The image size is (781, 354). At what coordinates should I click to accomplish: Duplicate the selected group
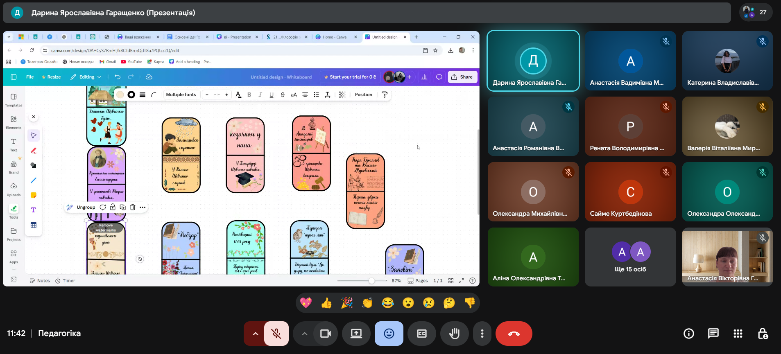tap(122, 207)
